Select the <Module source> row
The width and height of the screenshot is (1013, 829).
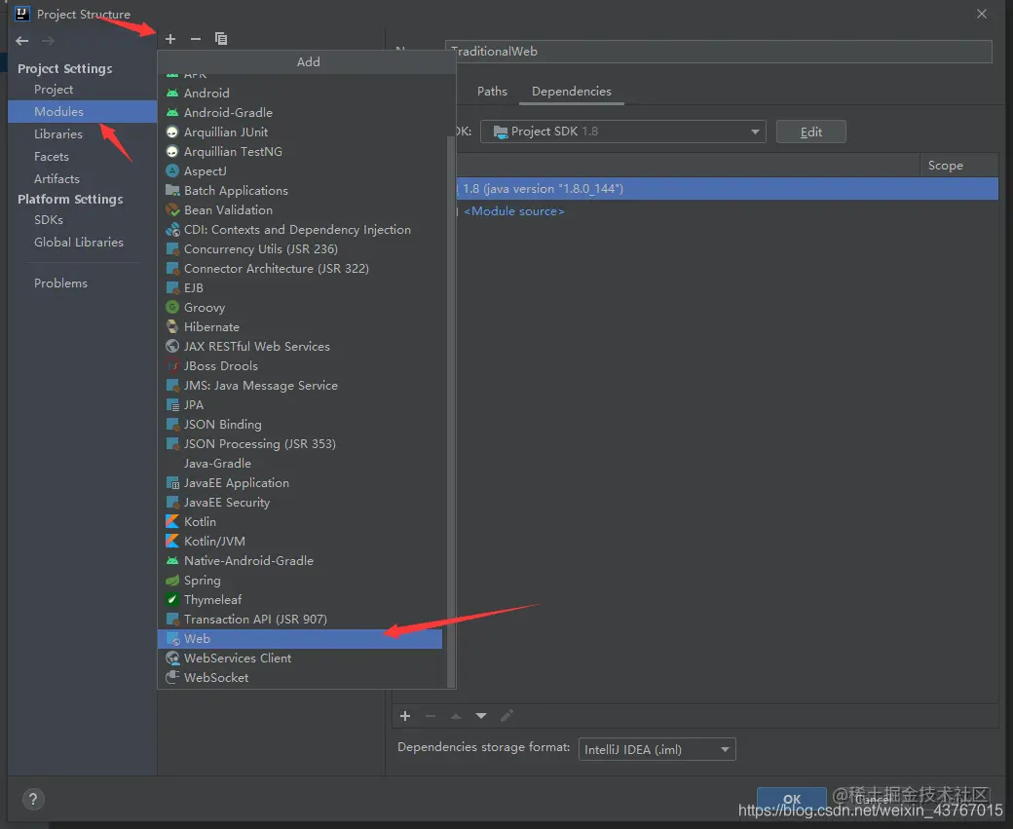[727, 211]
